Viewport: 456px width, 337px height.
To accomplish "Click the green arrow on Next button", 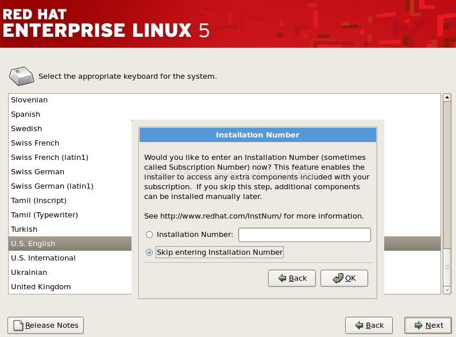I will pyautogui.click(x=418, y=325).
